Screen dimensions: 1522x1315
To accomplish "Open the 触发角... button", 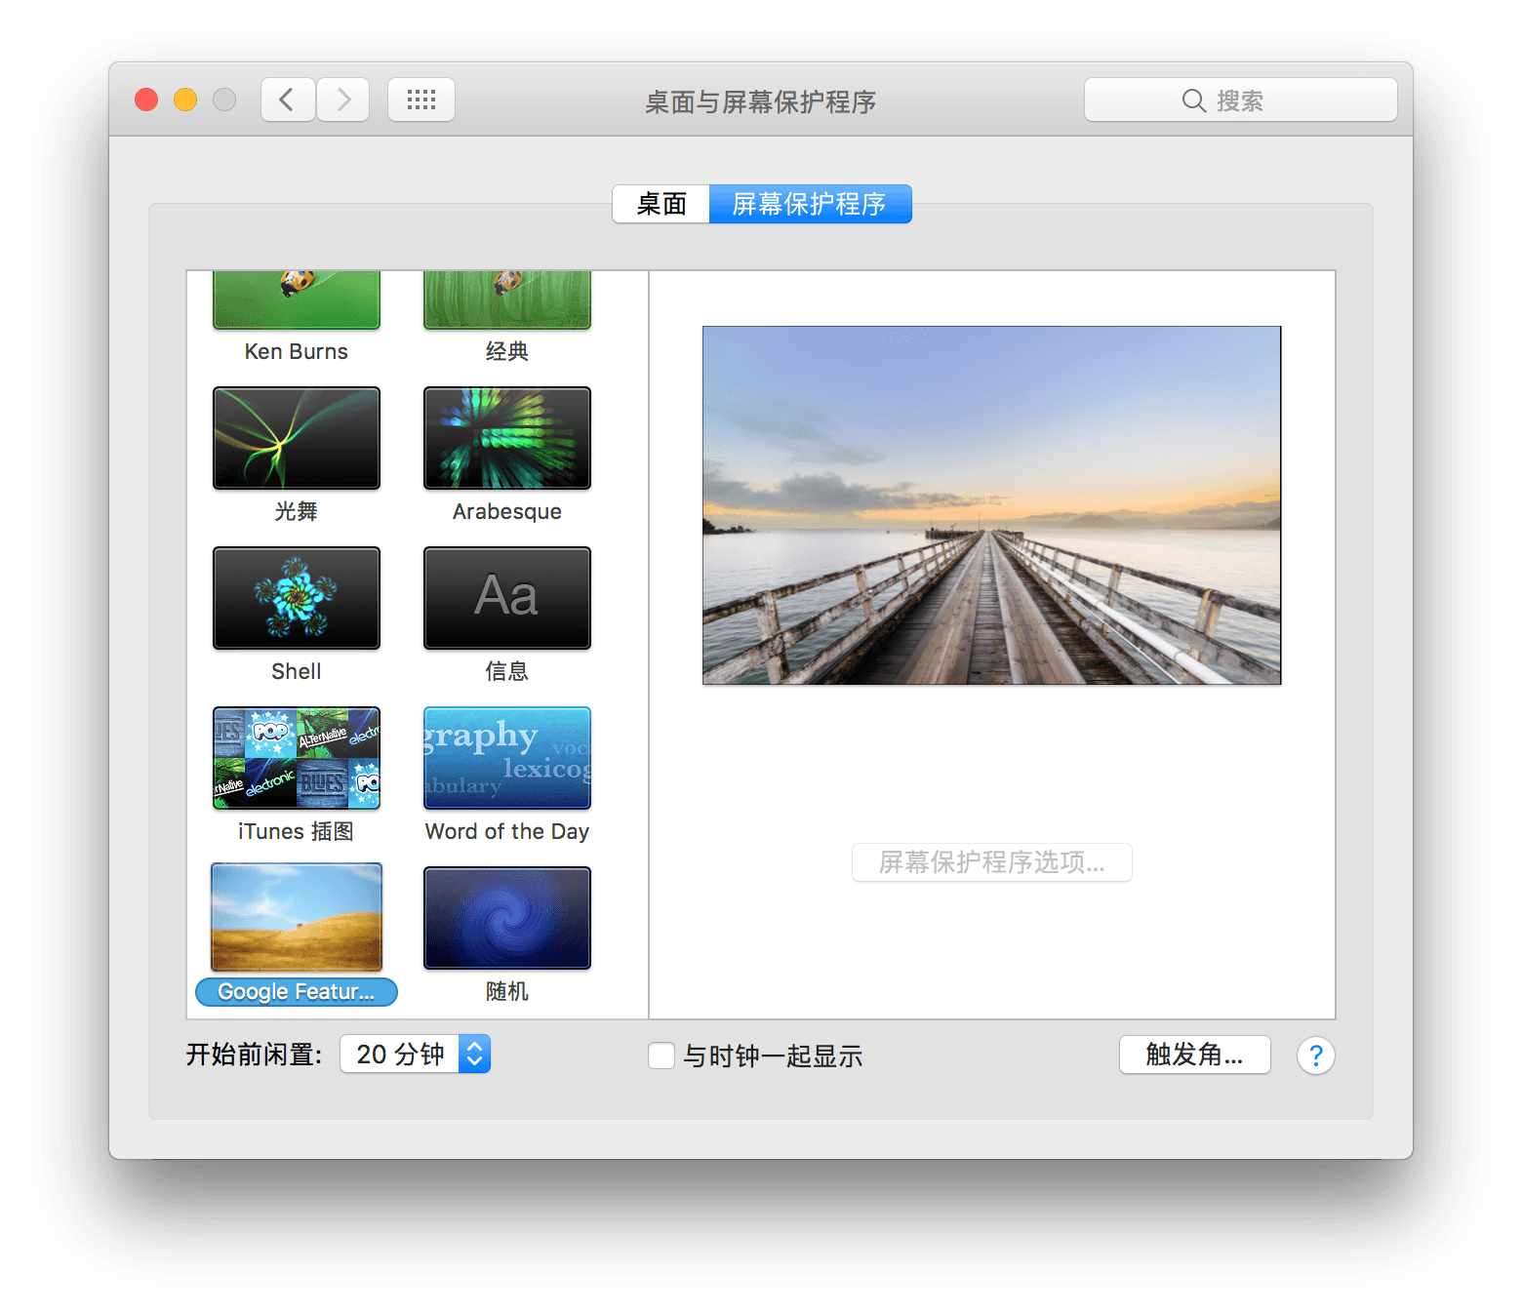I will click(x=1195, y=1055).
